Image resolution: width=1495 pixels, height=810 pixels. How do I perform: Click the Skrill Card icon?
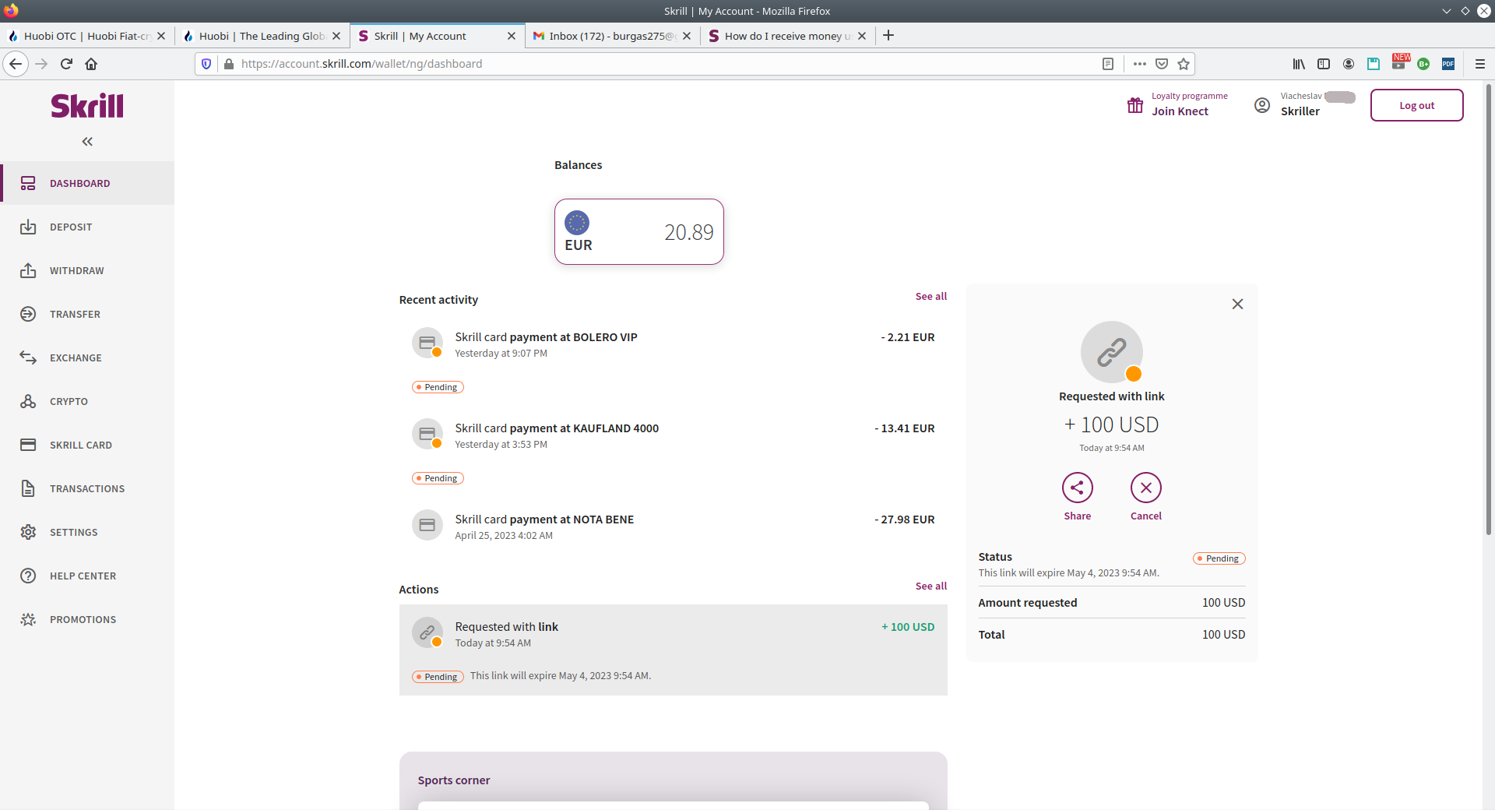28,445
